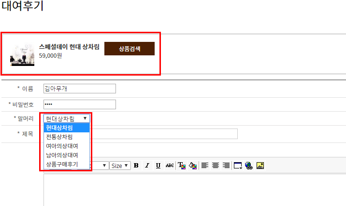Align text to the right
The height and width of the screenshot is (206, 346).
click(x=226, y=166)
